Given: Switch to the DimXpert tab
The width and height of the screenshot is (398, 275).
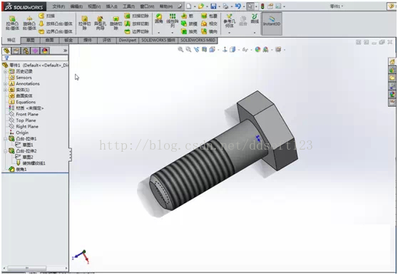Looking at the screenshot, I should (128, 41).
